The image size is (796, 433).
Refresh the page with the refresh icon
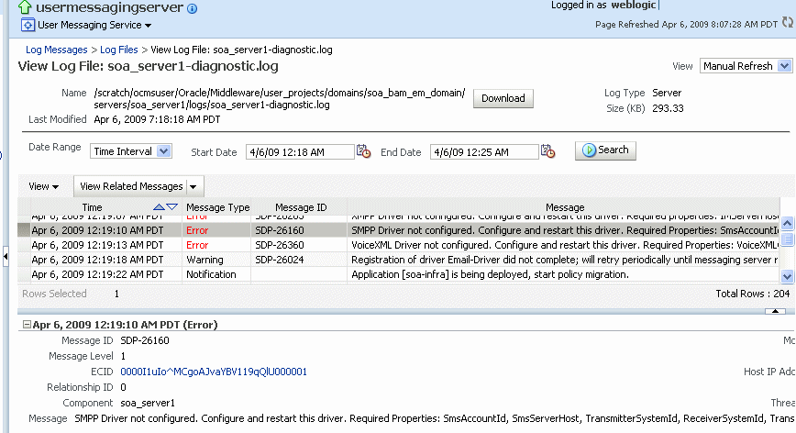pyautogui.click(x=788, y=23)
